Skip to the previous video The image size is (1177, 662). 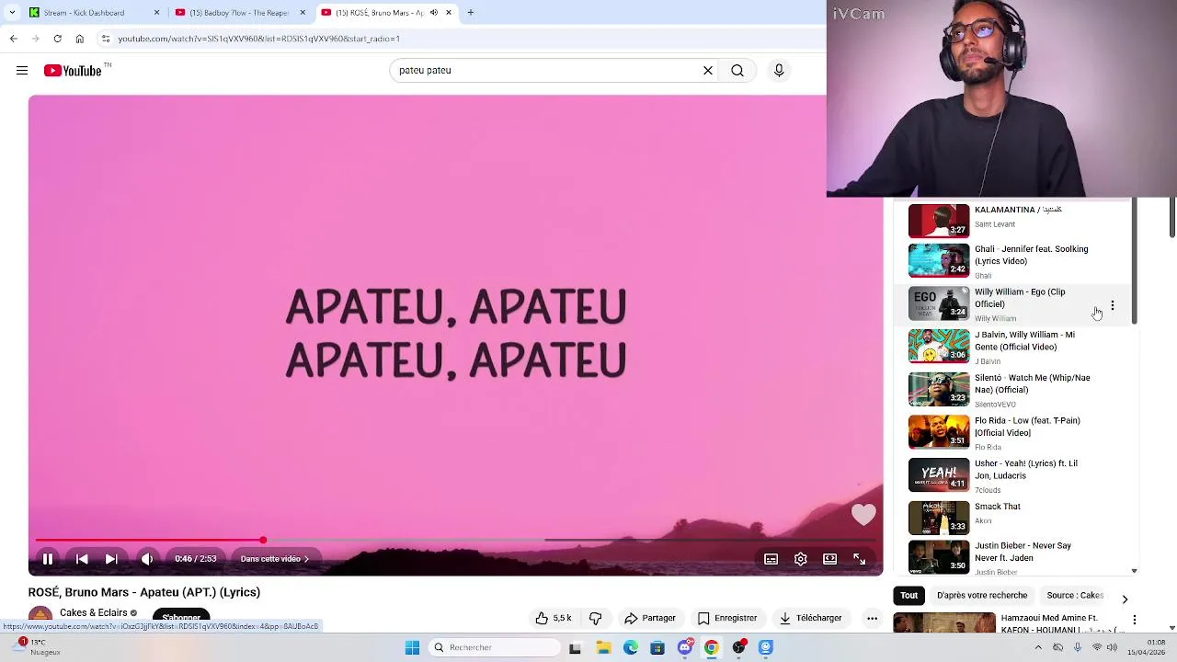(82, 559)
